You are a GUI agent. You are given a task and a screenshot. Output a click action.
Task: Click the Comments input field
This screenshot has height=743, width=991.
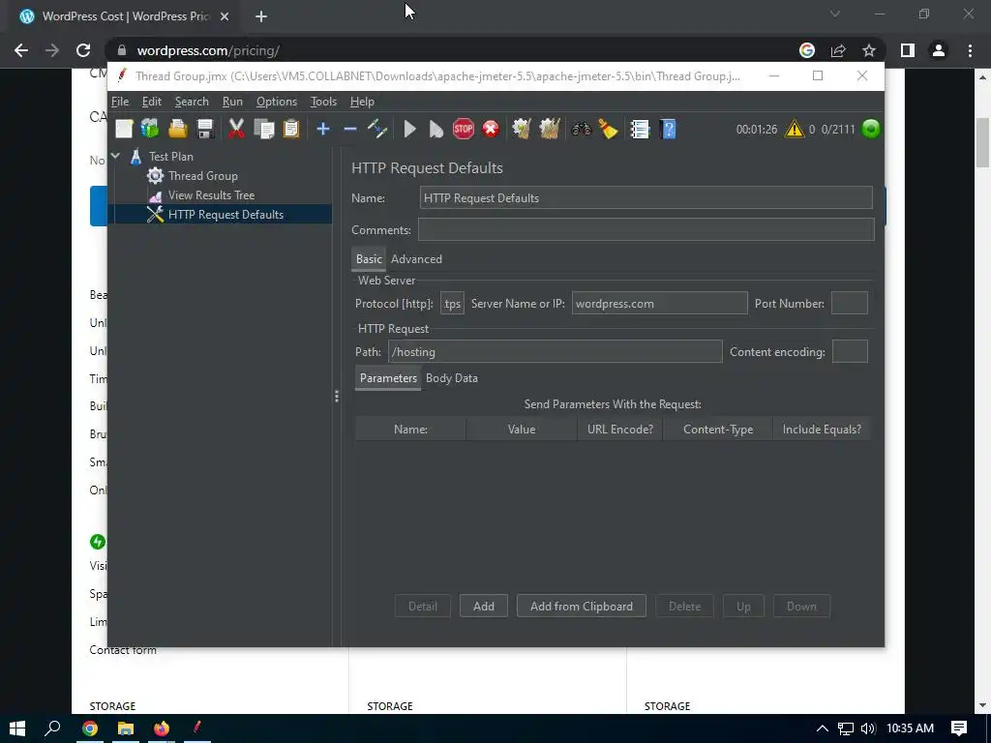click(x=646, y=229)
